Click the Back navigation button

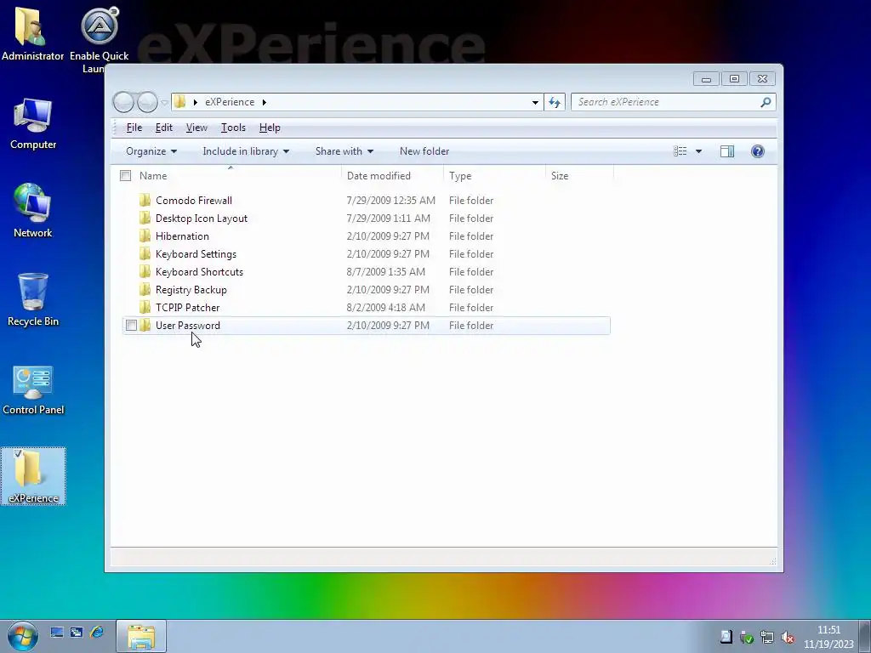(x=123, y=102)
